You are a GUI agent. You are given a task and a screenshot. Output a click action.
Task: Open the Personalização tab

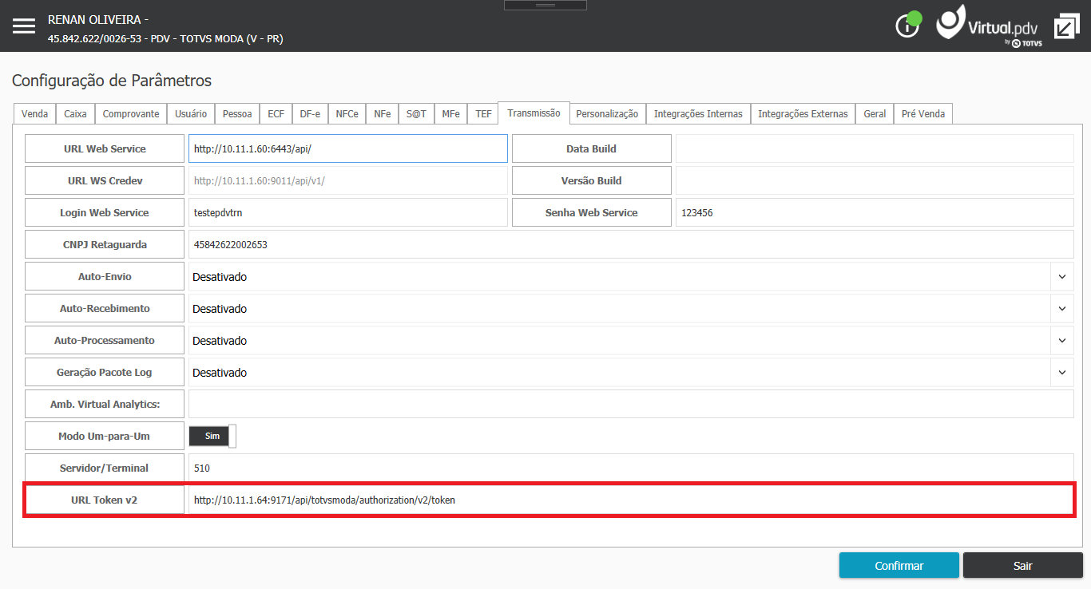[x=607, y=113]
